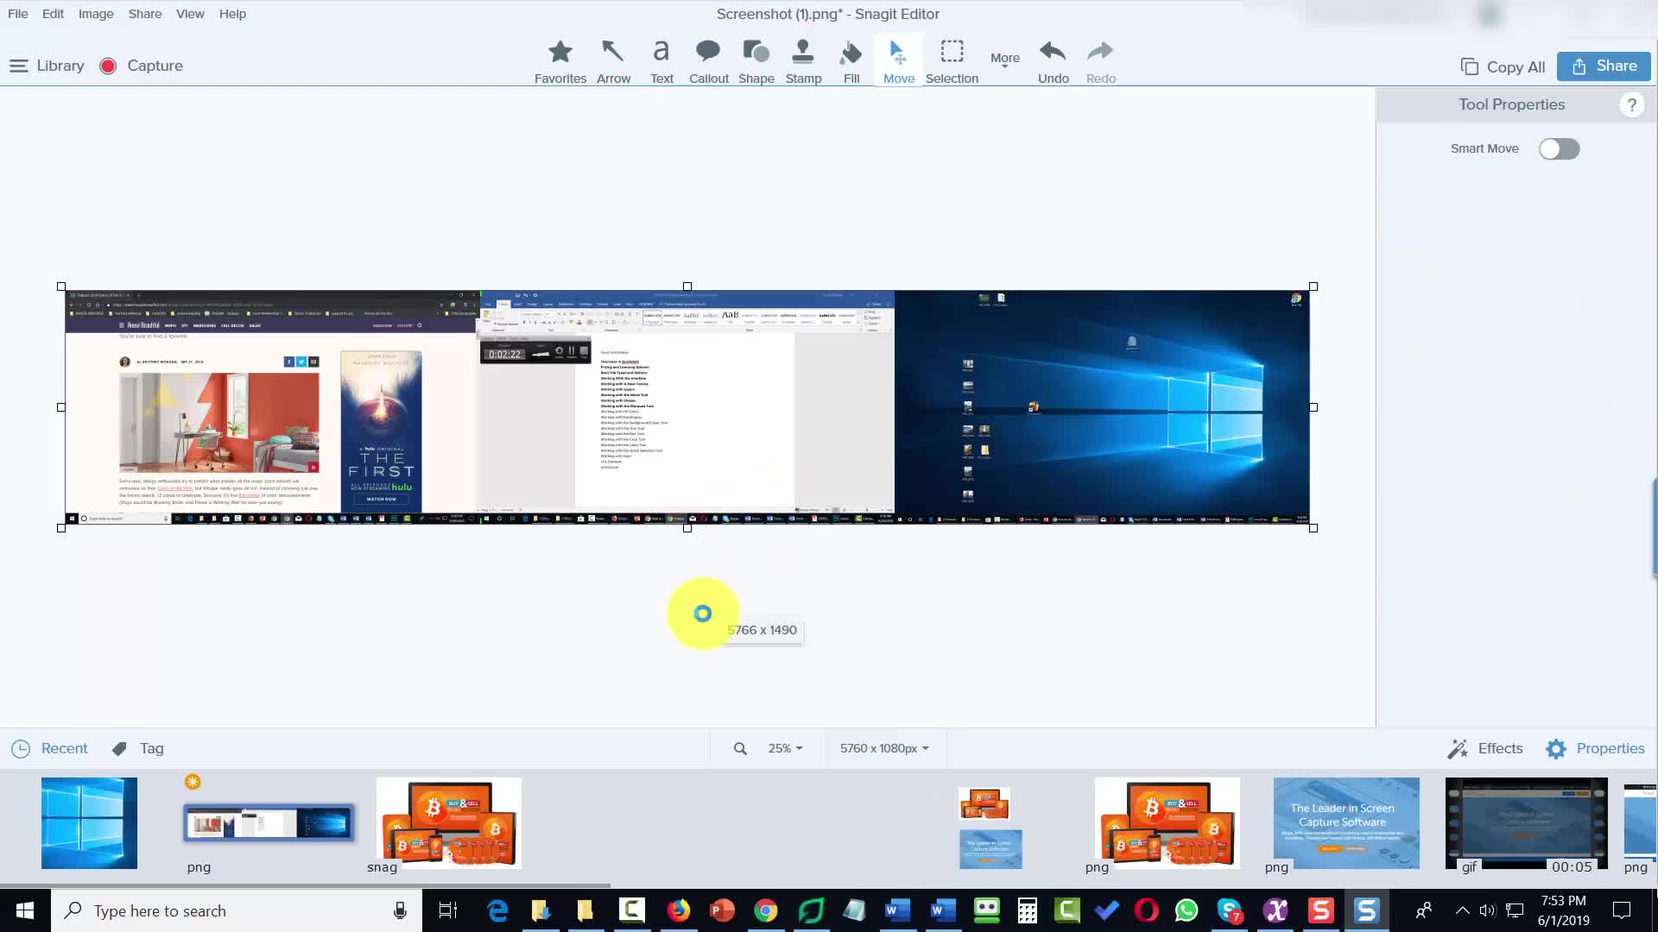Click the Copy All button
Screen dimensions: 1658x932
1503,66
